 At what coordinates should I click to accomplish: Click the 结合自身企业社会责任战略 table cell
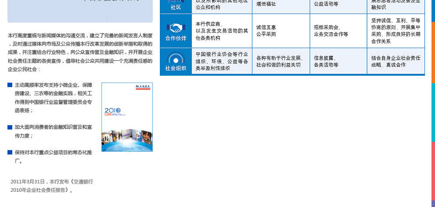tap(396, 61)
